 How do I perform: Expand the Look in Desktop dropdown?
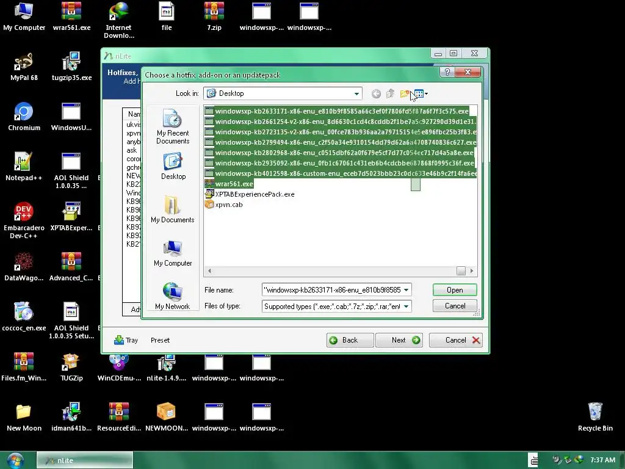click(356, 93)
